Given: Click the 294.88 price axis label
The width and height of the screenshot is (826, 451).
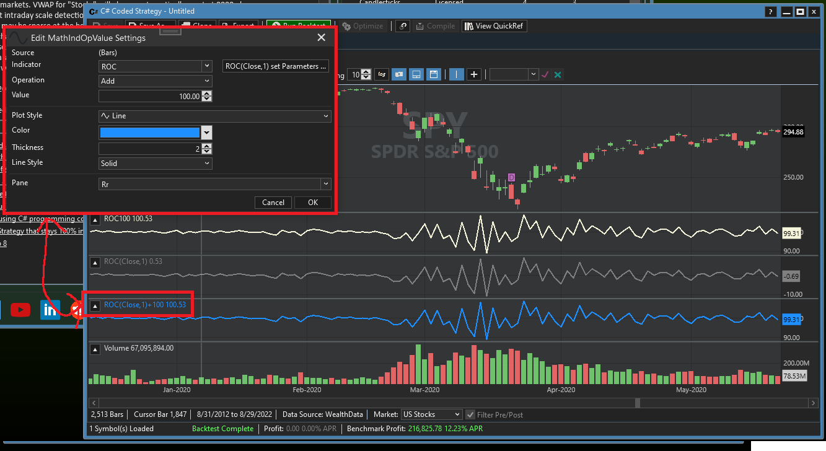Looking at the screenshot, I should [x=793, y=132].
